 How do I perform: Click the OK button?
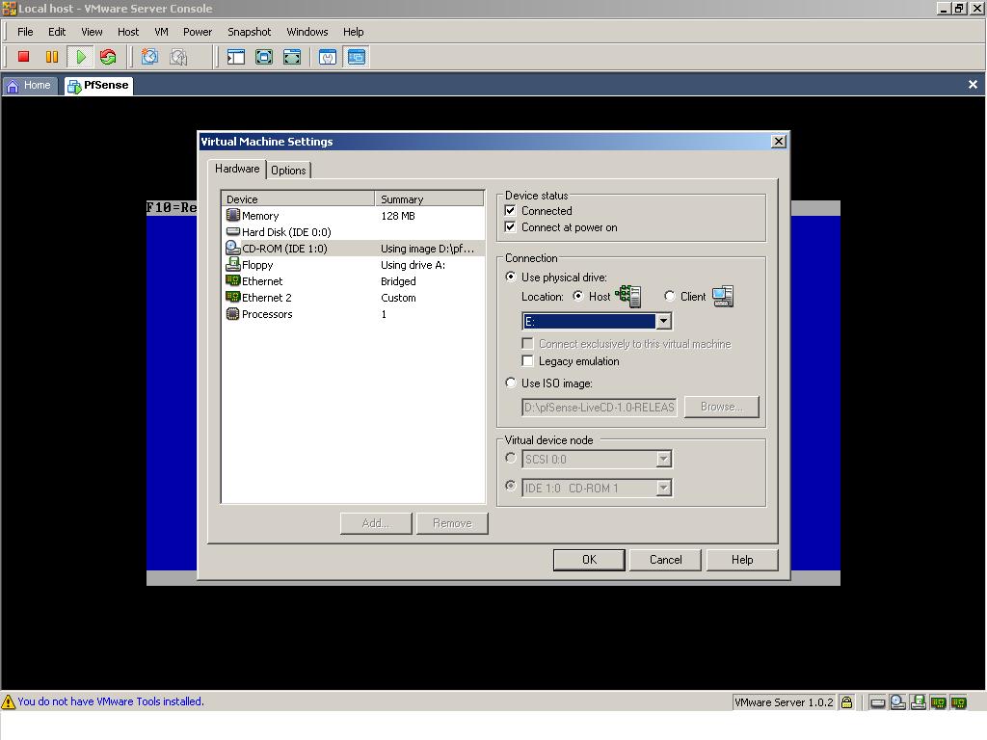(x=589, y=560)
